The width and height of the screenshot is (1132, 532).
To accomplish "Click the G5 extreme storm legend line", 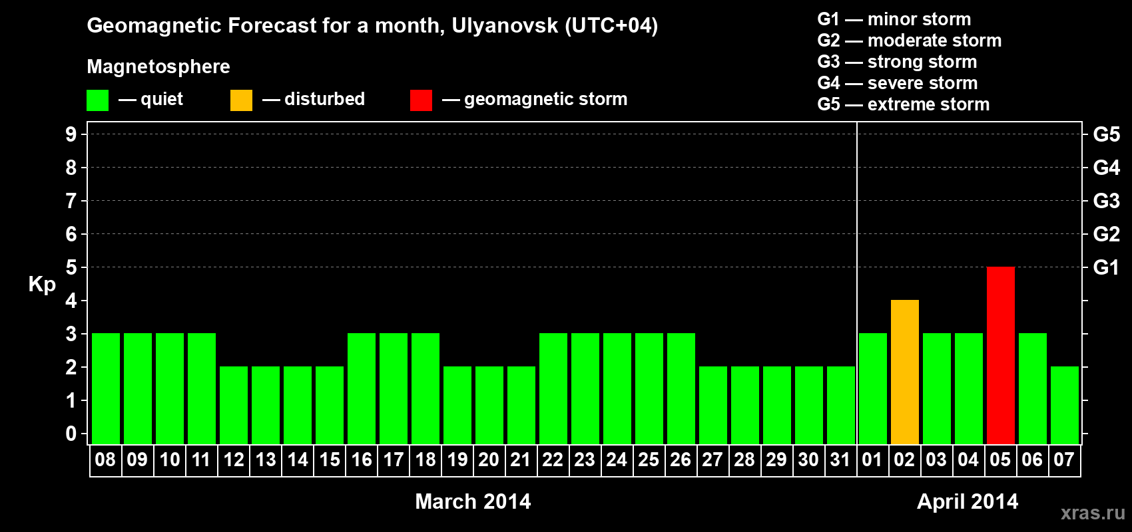I will point(904,104).
